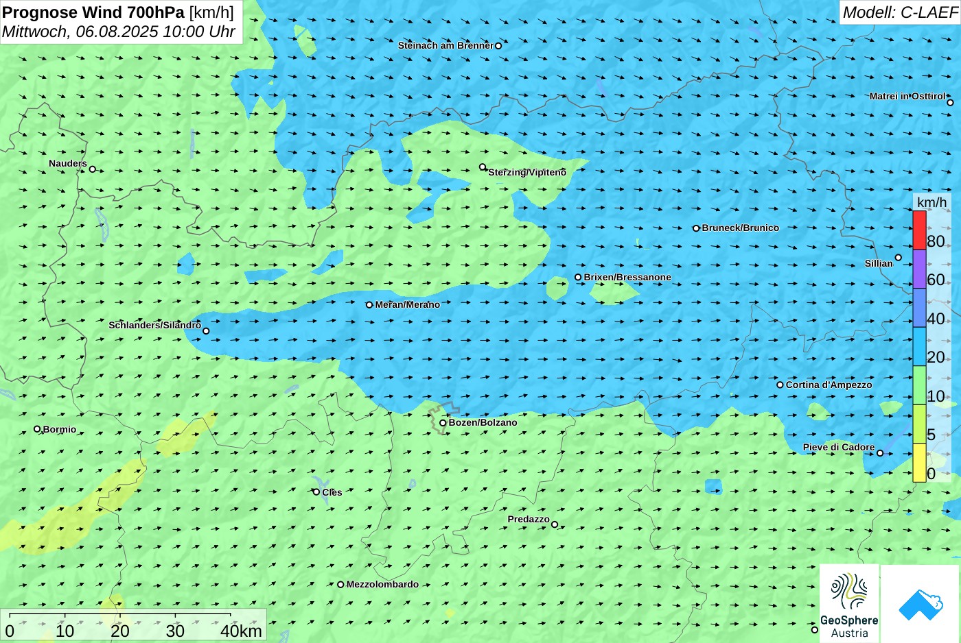Select the Brixen/Bressanone marker circle
Viewport: 961px width, 643px height.
578,278
